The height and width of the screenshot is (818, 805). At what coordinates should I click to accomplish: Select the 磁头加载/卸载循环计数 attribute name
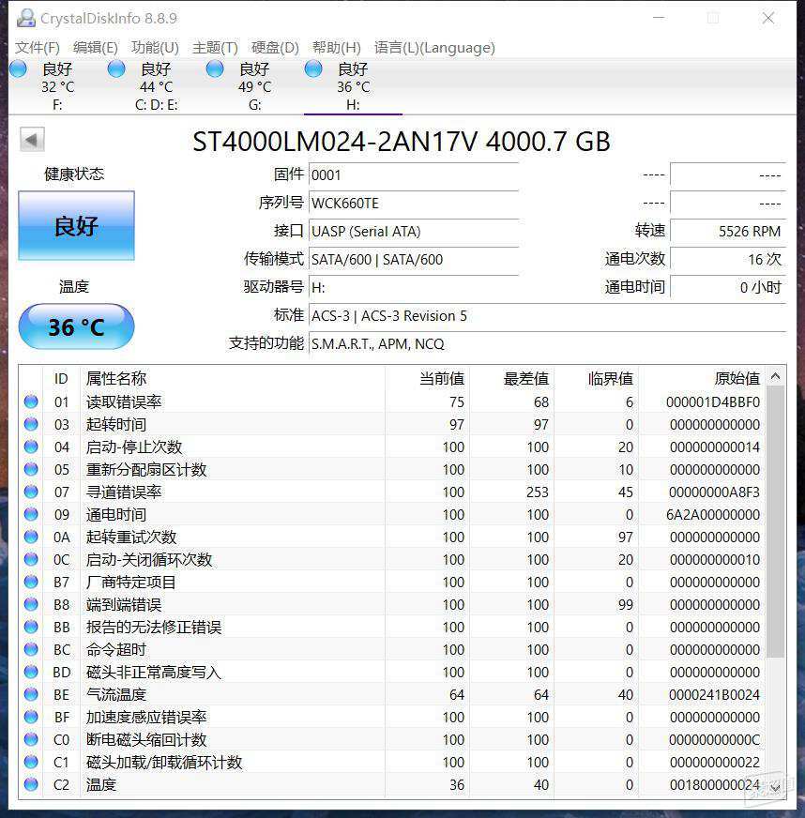(x=164, y=762)
